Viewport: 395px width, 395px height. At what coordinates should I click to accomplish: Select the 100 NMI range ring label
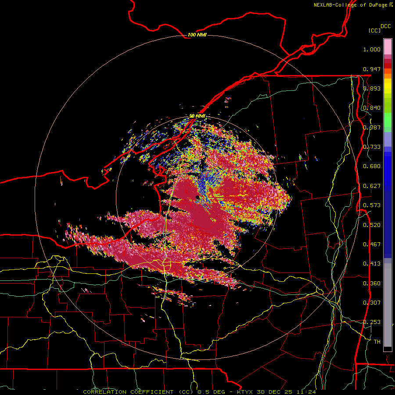(x=197, y=35)
